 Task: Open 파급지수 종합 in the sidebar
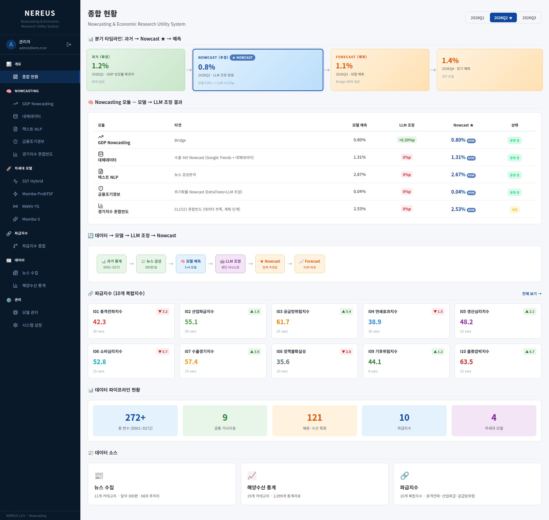(x=40, y=246)
